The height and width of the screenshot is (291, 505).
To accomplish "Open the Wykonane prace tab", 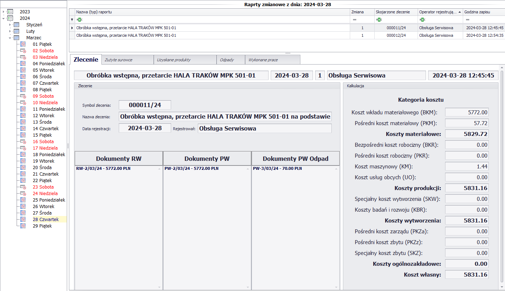I will pyautogui.click(x=273, y=60).
